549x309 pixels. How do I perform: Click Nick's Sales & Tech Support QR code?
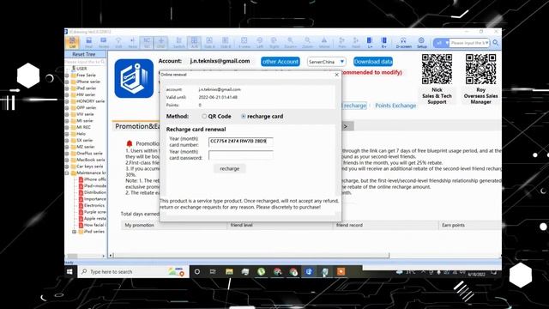437,69
